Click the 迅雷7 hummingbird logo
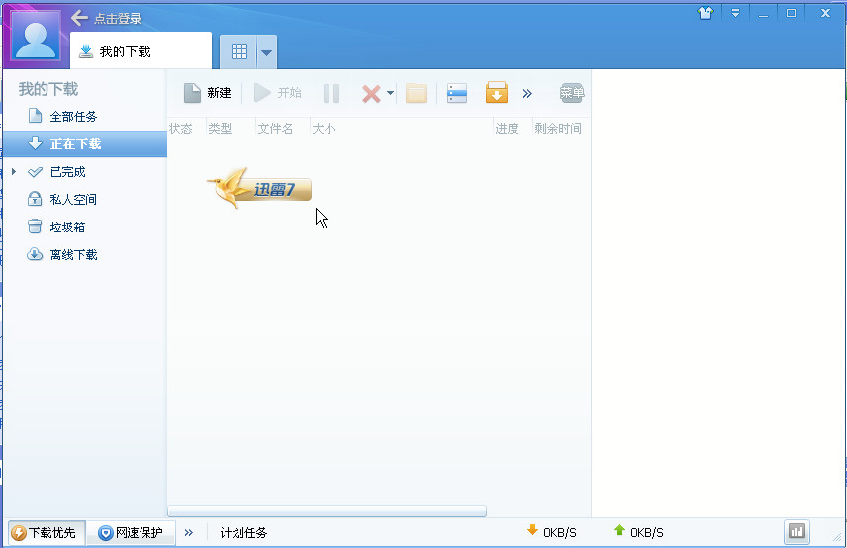847x548 pixels. pos(259,188)
